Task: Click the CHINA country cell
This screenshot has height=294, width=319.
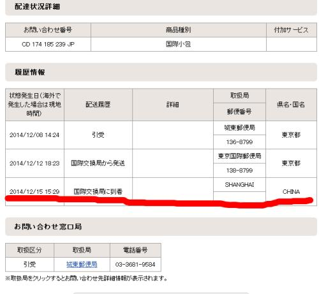Action: pyautogui.click(x=291, y=191)
